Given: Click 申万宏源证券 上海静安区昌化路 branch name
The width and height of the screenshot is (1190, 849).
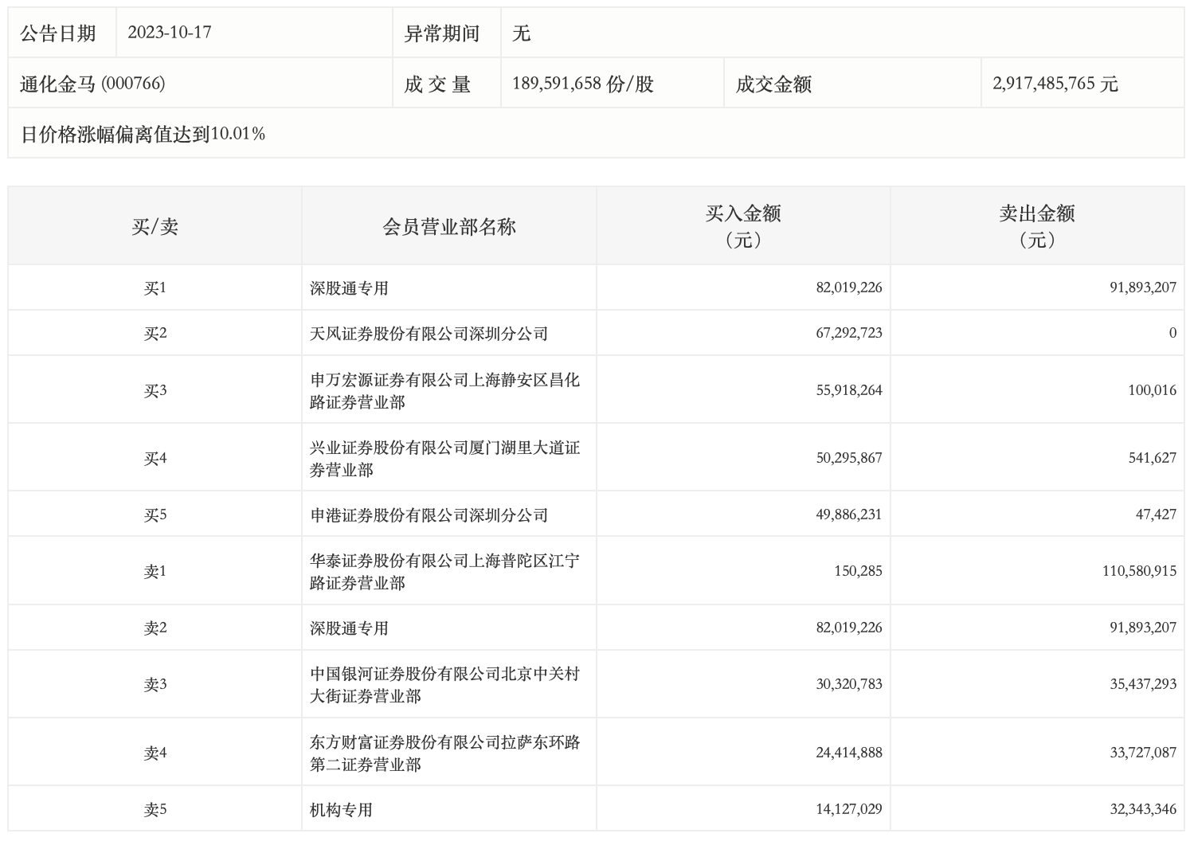Looking at the screenshot, I should [444, 390].
